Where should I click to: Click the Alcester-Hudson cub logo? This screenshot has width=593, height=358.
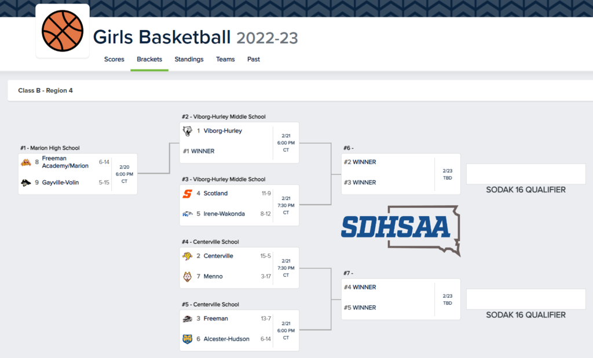point(188,339)
